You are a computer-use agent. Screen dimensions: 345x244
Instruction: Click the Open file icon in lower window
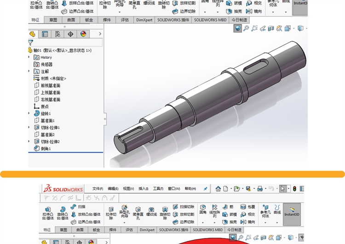point(237,189)
